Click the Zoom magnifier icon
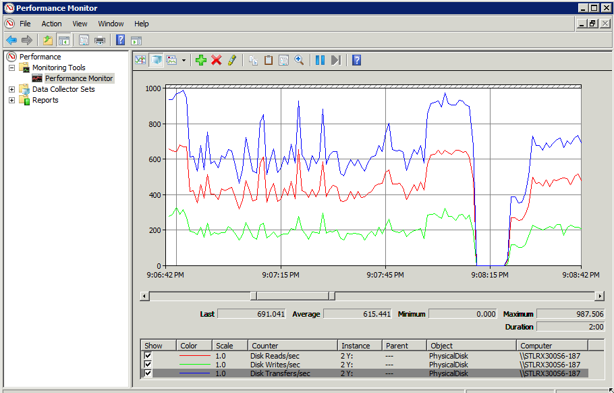 pos(299,60)
